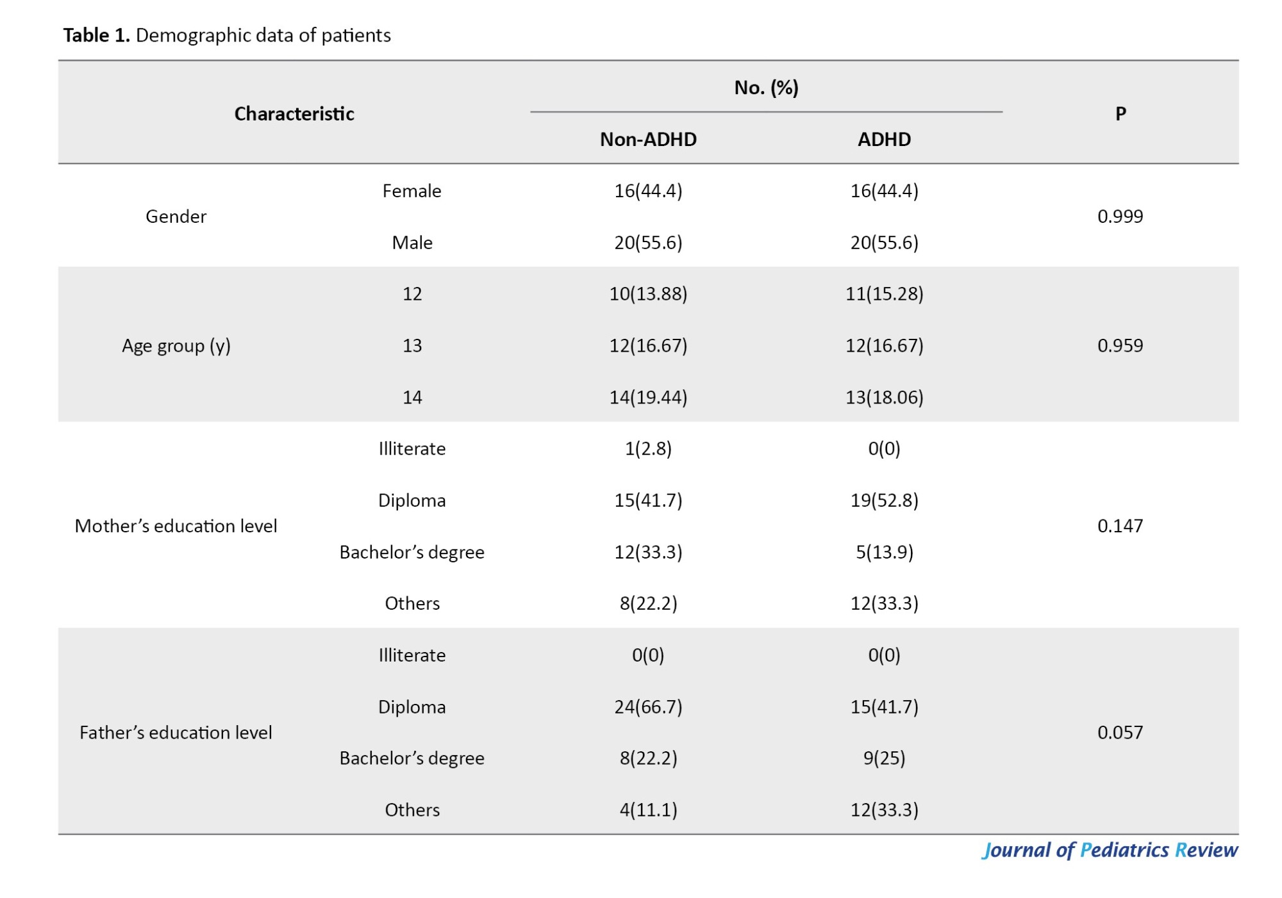The image size is (1282, 898).
Task: Click the Gender P value 0.999
Action: pos(1120,216)
